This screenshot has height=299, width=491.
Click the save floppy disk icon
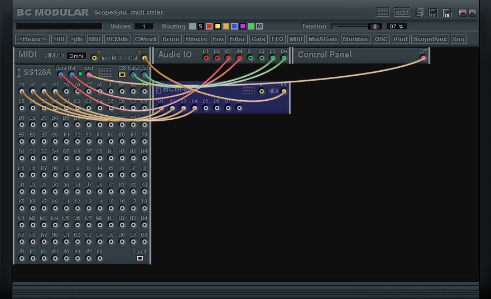coord(433,13)
